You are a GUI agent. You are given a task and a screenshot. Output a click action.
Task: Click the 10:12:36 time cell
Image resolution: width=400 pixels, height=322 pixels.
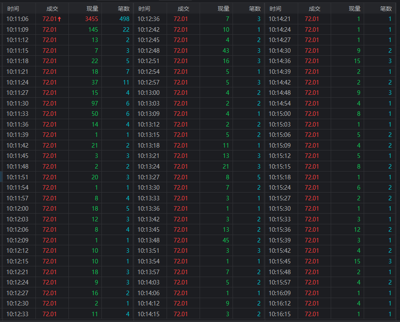click(x=148, y=19)
